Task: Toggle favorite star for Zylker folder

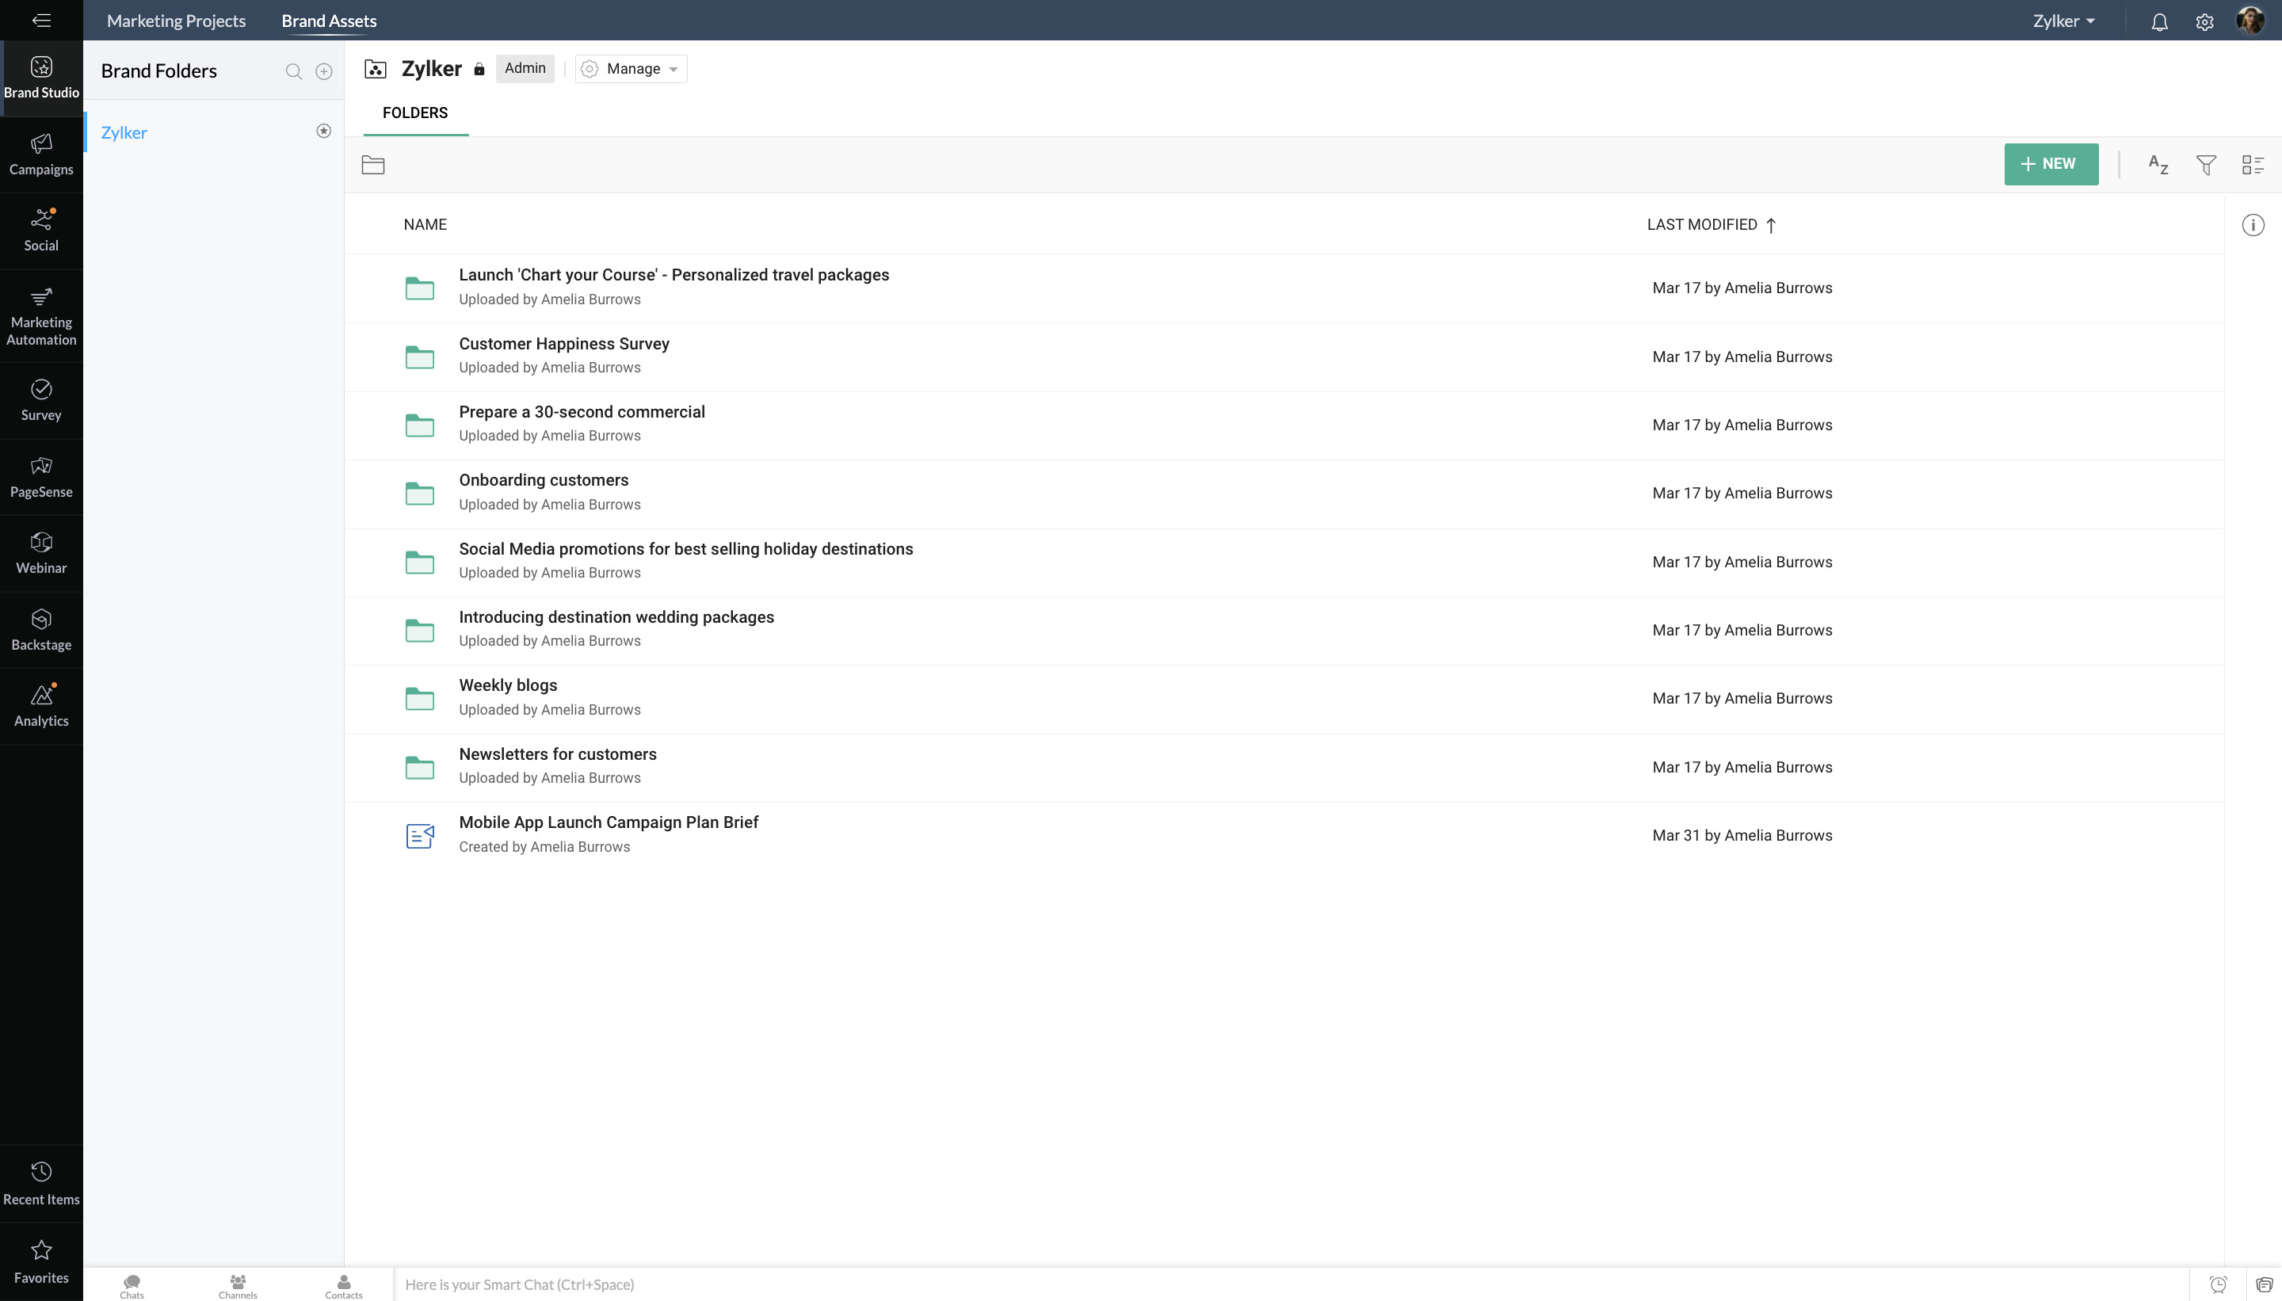Action: 323,132
